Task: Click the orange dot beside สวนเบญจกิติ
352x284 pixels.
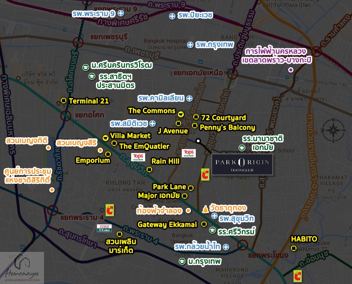Action: 48,148
